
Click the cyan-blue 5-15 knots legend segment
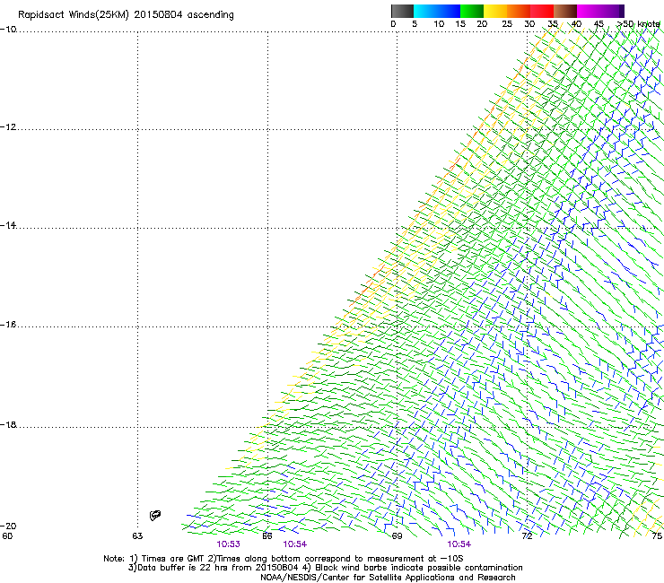pos(437,11)
